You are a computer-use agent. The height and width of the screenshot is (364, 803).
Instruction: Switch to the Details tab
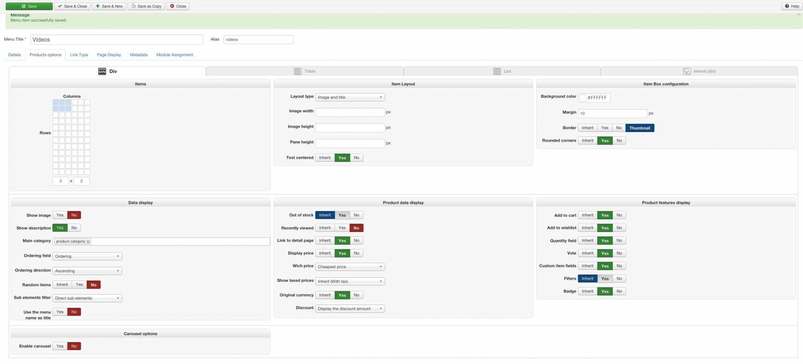pyautogui.click(x=14, y=55)
